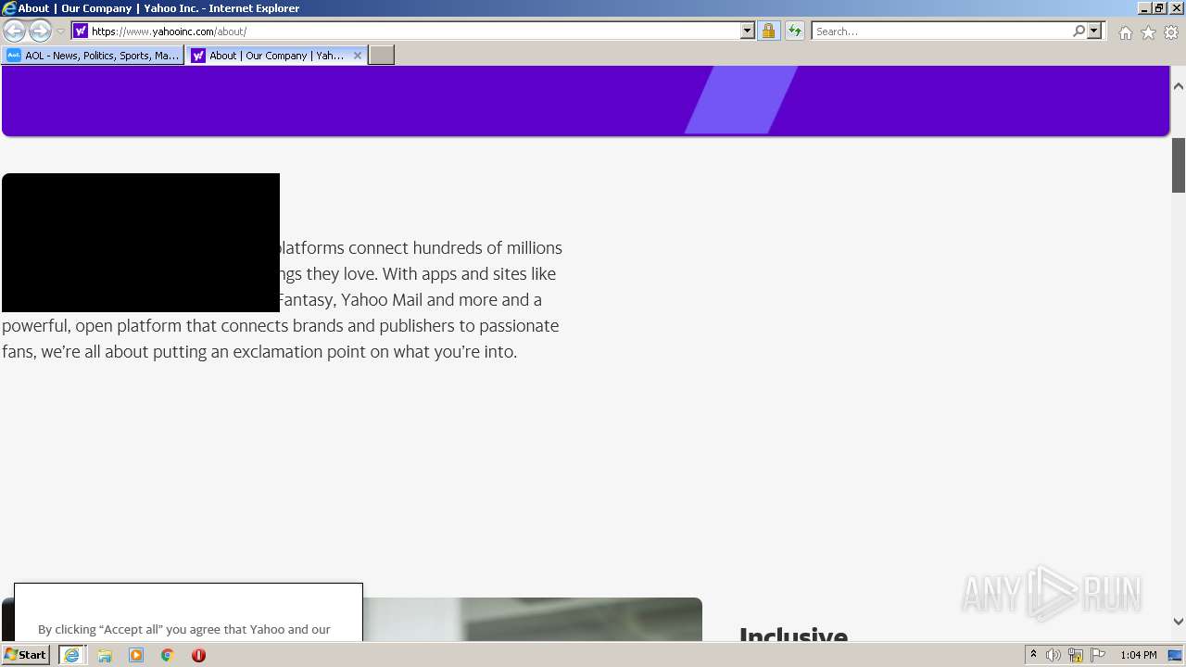Click the Yahoo favicon in the address bar

(81, 31)
